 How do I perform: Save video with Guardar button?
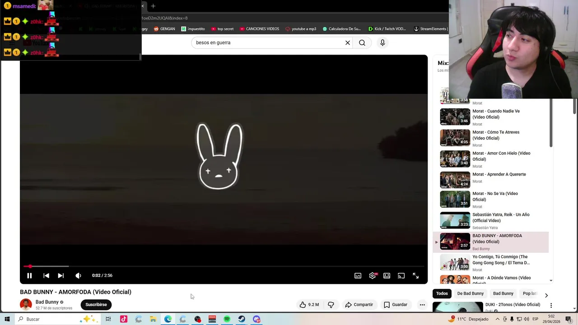[x=396, y=305]
